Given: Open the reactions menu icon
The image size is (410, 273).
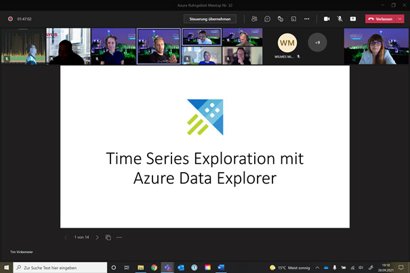Looking at the screenshot, I should tap(281, 19).
